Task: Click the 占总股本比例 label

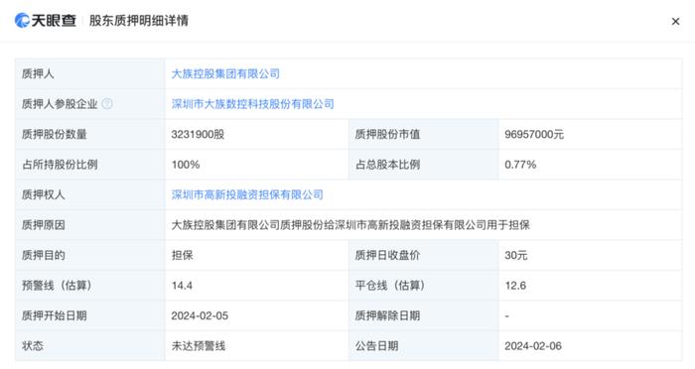Action: tap(387, 165)
